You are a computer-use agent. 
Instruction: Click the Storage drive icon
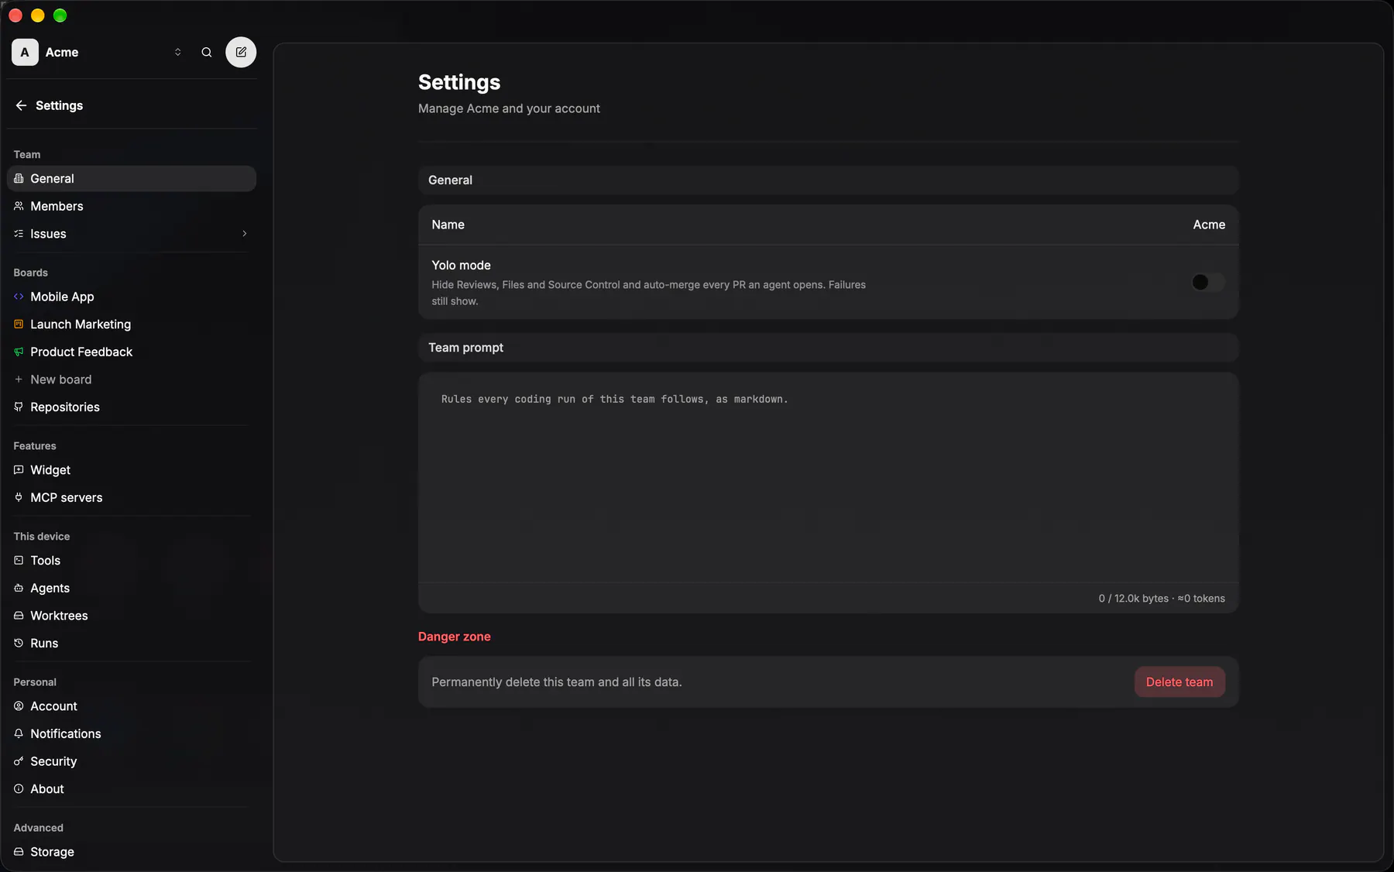(19, 852)
